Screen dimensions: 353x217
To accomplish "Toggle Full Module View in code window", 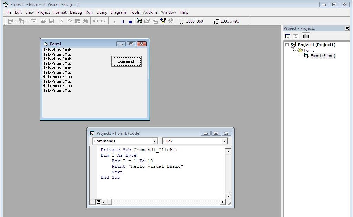I will coord(98,202).
